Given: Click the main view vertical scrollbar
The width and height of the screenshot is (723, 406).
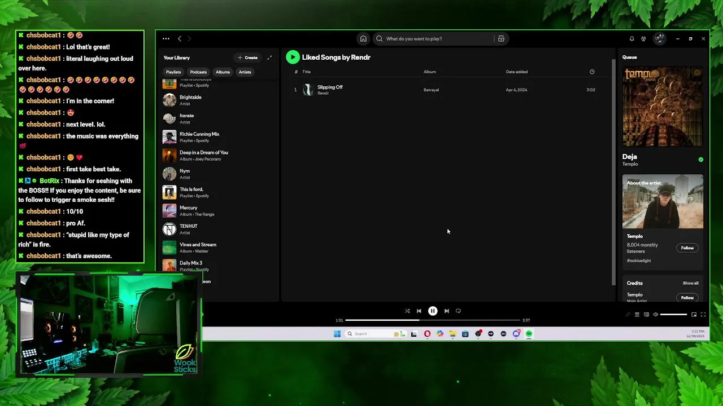Looking at the screenshot, I should point(613,172).
